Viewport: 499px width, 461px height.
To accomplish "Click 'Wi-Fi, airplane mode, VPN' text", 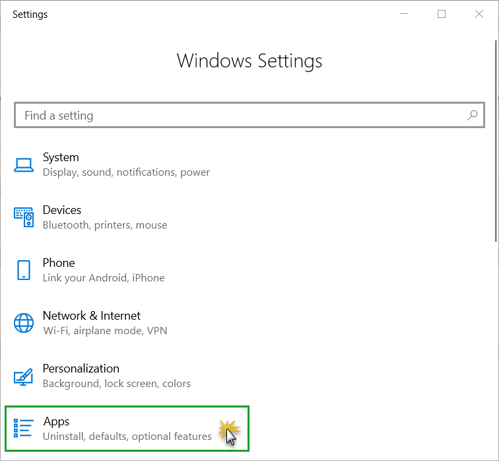I will pyautogui.click(x=105, y=331).
